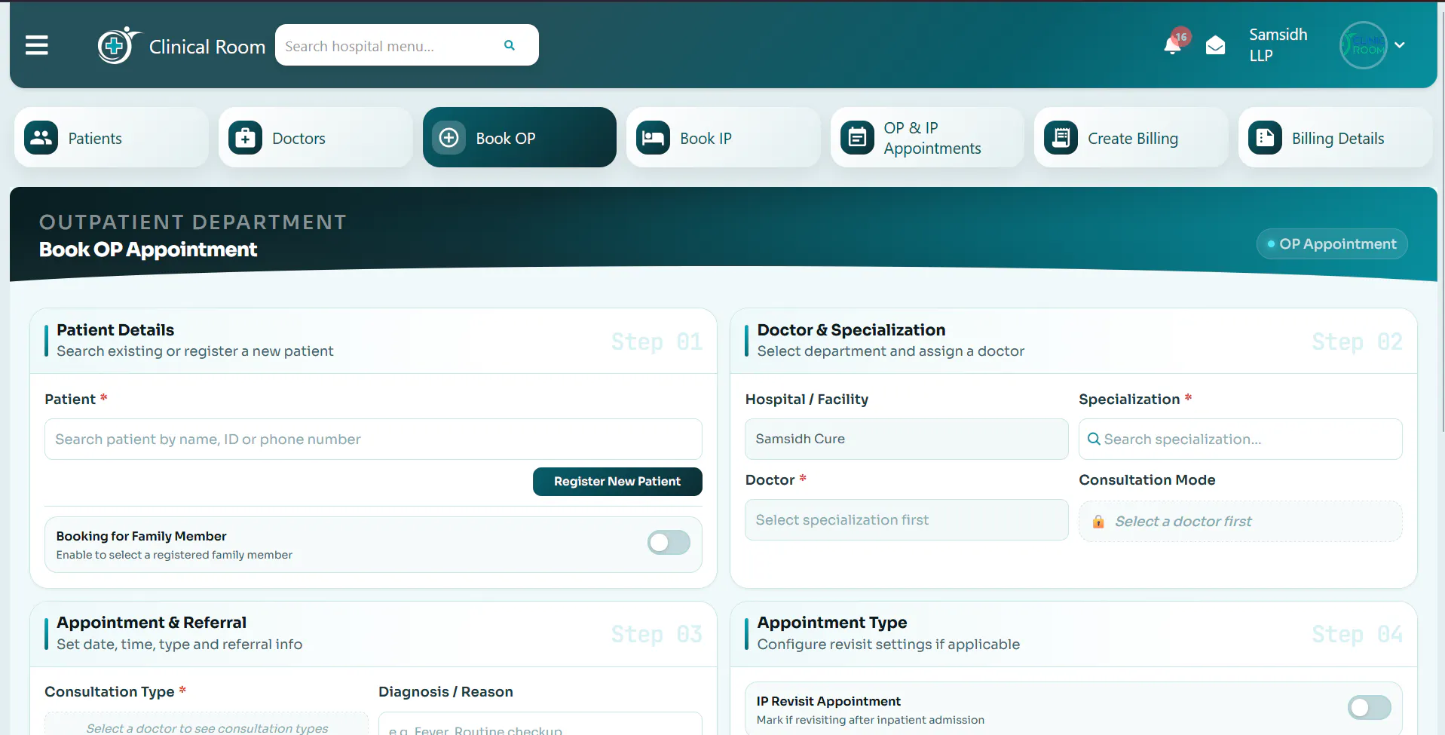Viewport: 1445px width, 735px height.
Task: Open notifications bell with 16 badge
Action: (x=1173, y=44)
